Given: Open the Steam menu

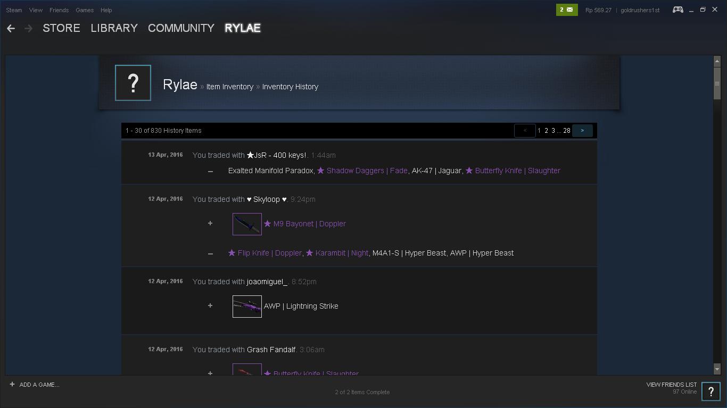Looking at the screenshot, I should coord(14,10).
